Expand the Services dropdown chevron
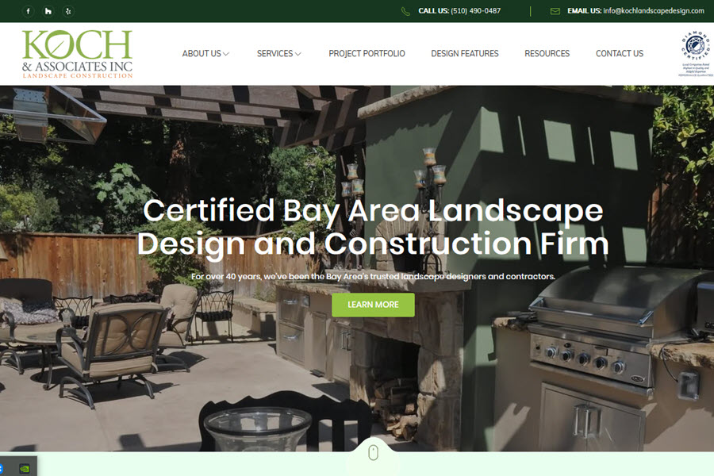Image resolution: width=714 pixels, height=476 pixels. (x=298, y=54)
